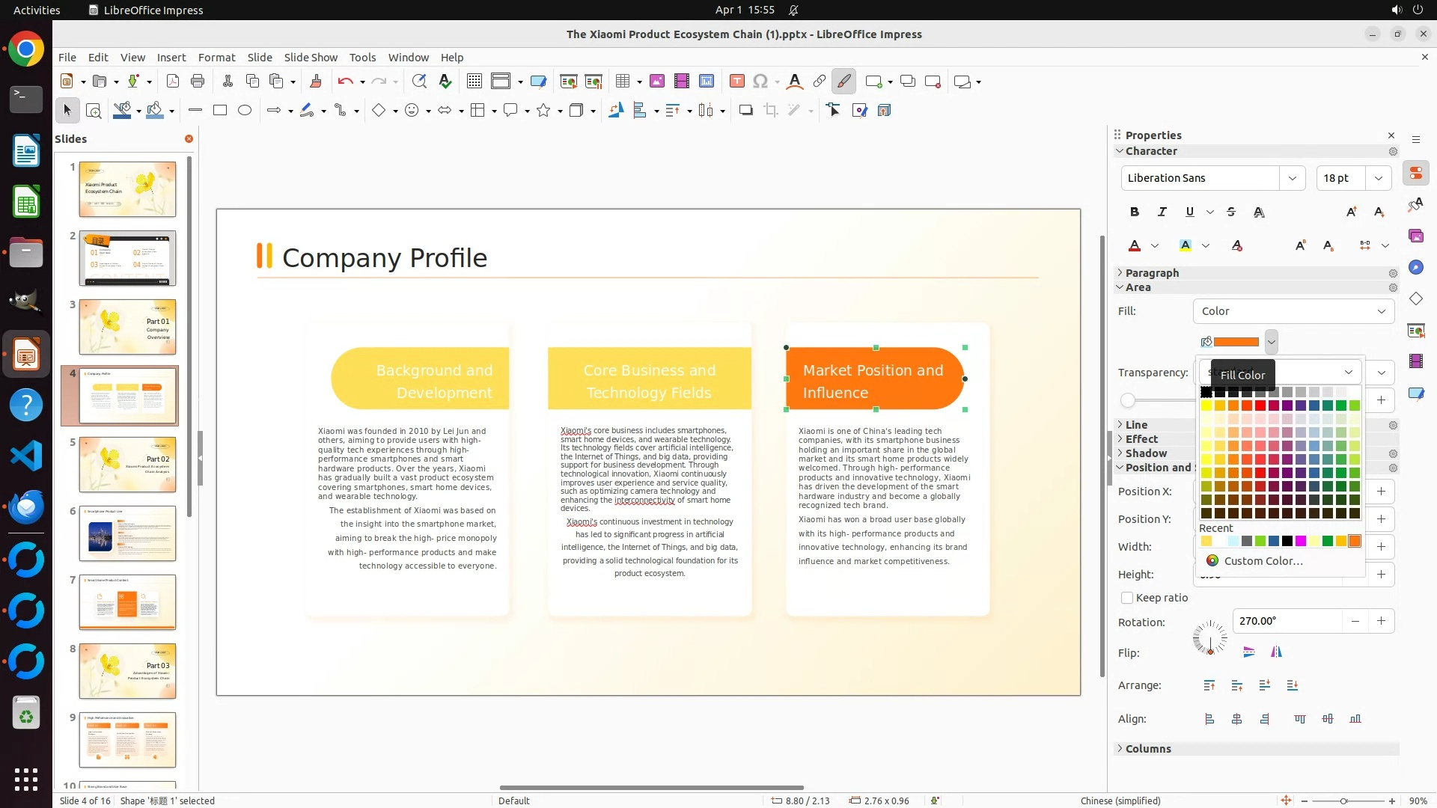Toggle italic formatting in sidebar
This screenshot has width=1437, height=808.
coord(1162,212)
